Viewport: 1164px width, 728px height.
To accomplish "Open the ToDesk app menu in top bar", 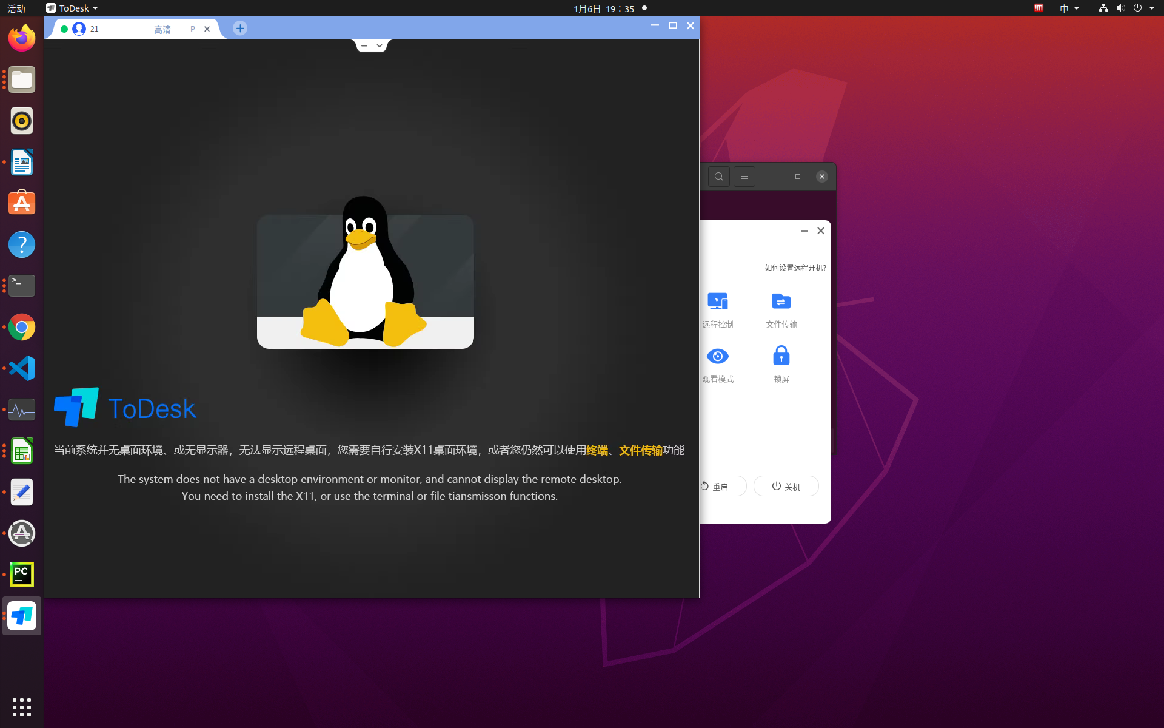I will 72,8.
